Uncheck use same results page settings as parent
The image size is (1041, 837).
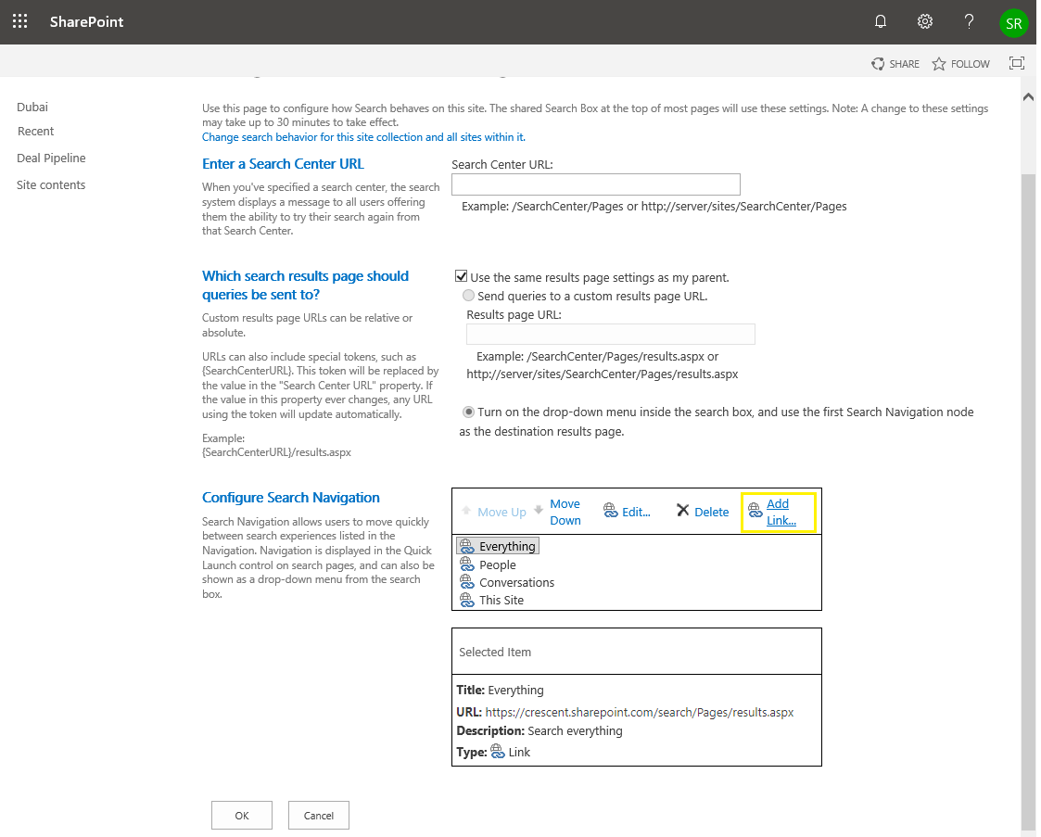461,274
